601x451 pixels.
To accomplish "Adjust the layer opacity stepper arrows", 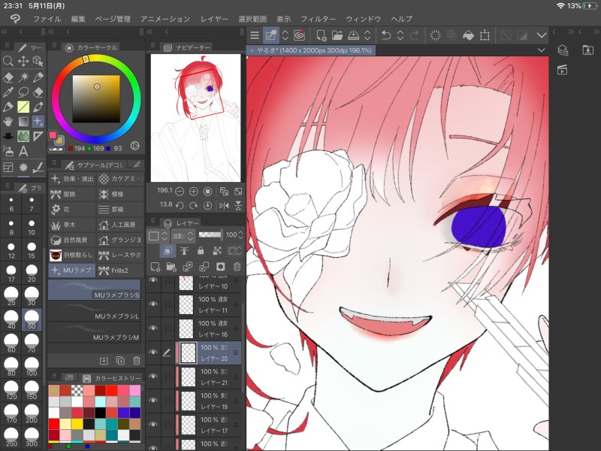I will [x=240, y=235].
